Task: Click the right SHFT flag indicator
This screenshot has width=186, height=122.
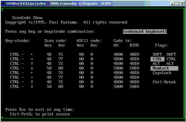Action: tap(171, 54)
